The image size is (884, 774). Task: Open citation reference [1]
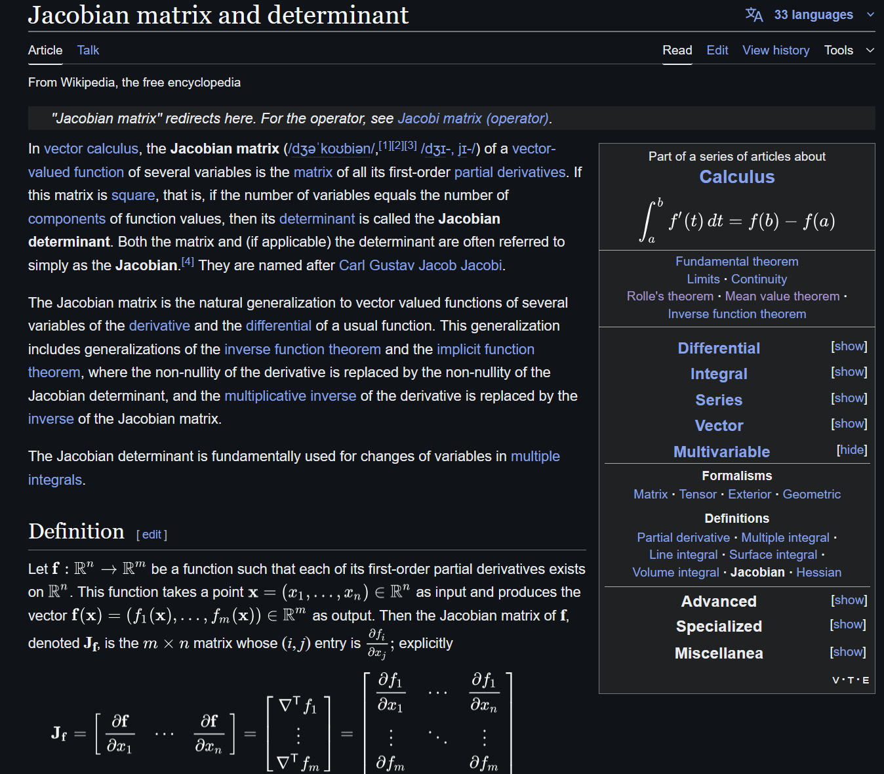(385, 145)
